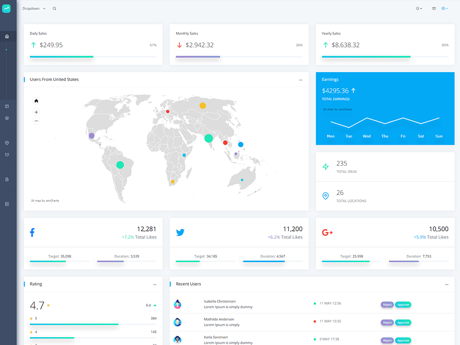460x345 pixels.
Task: Click the $4295.36 total earnings value
Action: [x=335, y=91]
